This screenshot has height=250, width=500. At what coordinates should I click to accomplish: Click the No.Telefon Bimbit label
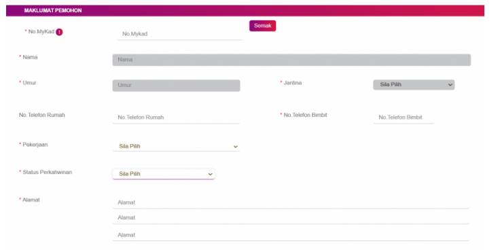click(x=305, y=115)
